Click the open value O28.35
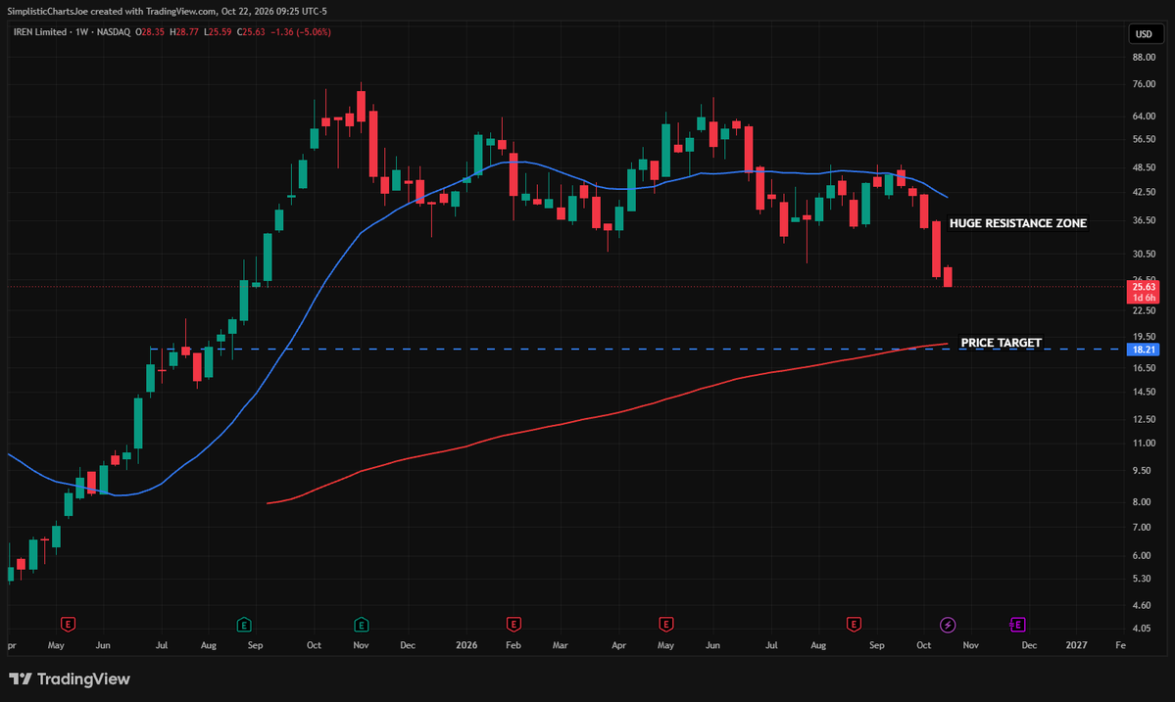 (x=150, y=32)
